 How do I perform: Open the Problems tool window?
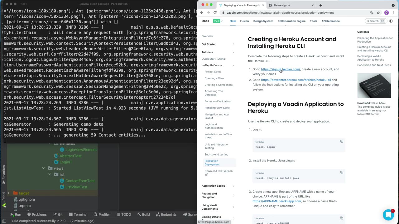coord(37,214)
